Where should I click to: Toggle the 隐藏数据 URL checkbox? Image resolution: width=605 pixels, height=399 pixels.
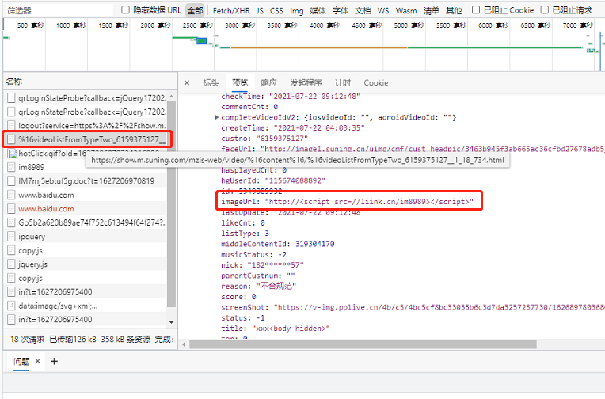pos(125,10)
